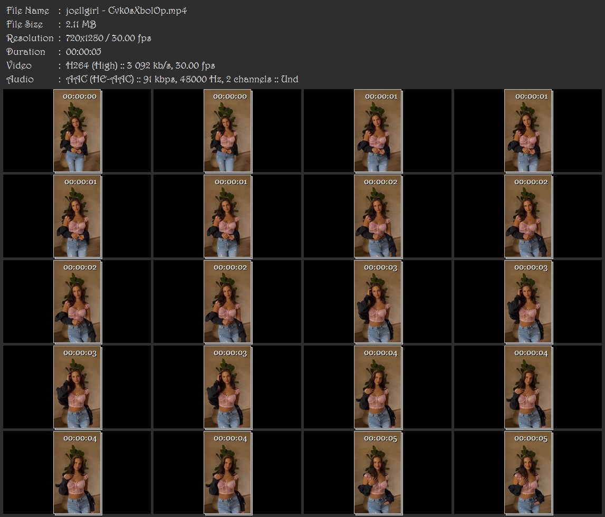Click the file name 'joellgirl - Cvk0sXbolOp.mp4'
Viewport: 605px width, 517px height.
126,11
